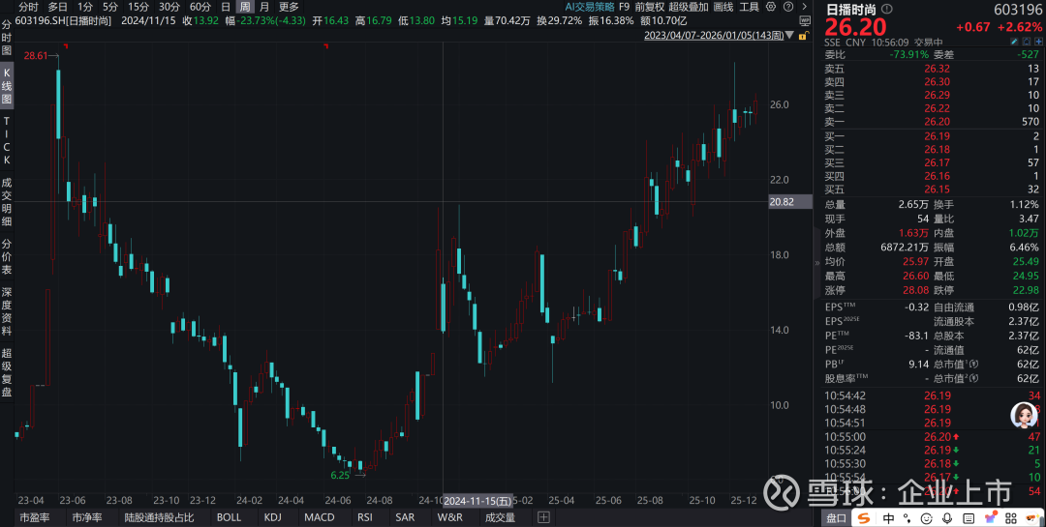Select the 月 monthly timeframe

[264, 7]
